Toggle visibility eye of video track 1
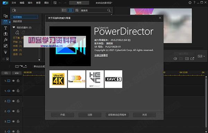208x133 pixels. pyautogui.click(x=14, y=81)
